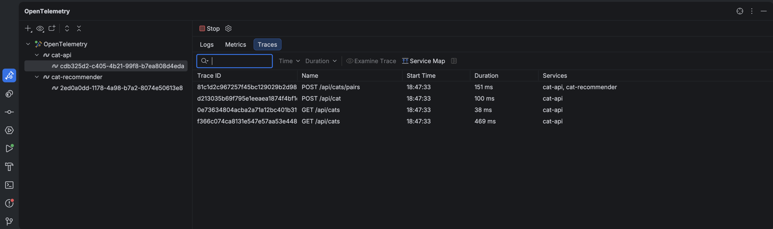Click the eye view options icon
This screenshot has height=229, width=773.
coord(40,28)
